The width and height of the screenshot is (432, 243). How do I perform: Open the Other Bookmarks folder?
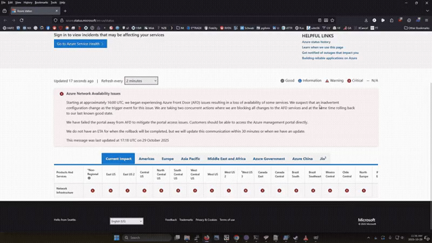click(x=416, y=28)
